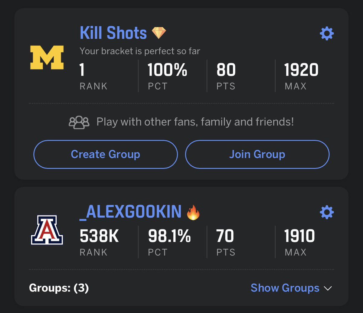The image size is (363, 313).
Task: Tap the 1920 MAX stat
Action: [x=302, y=76]
